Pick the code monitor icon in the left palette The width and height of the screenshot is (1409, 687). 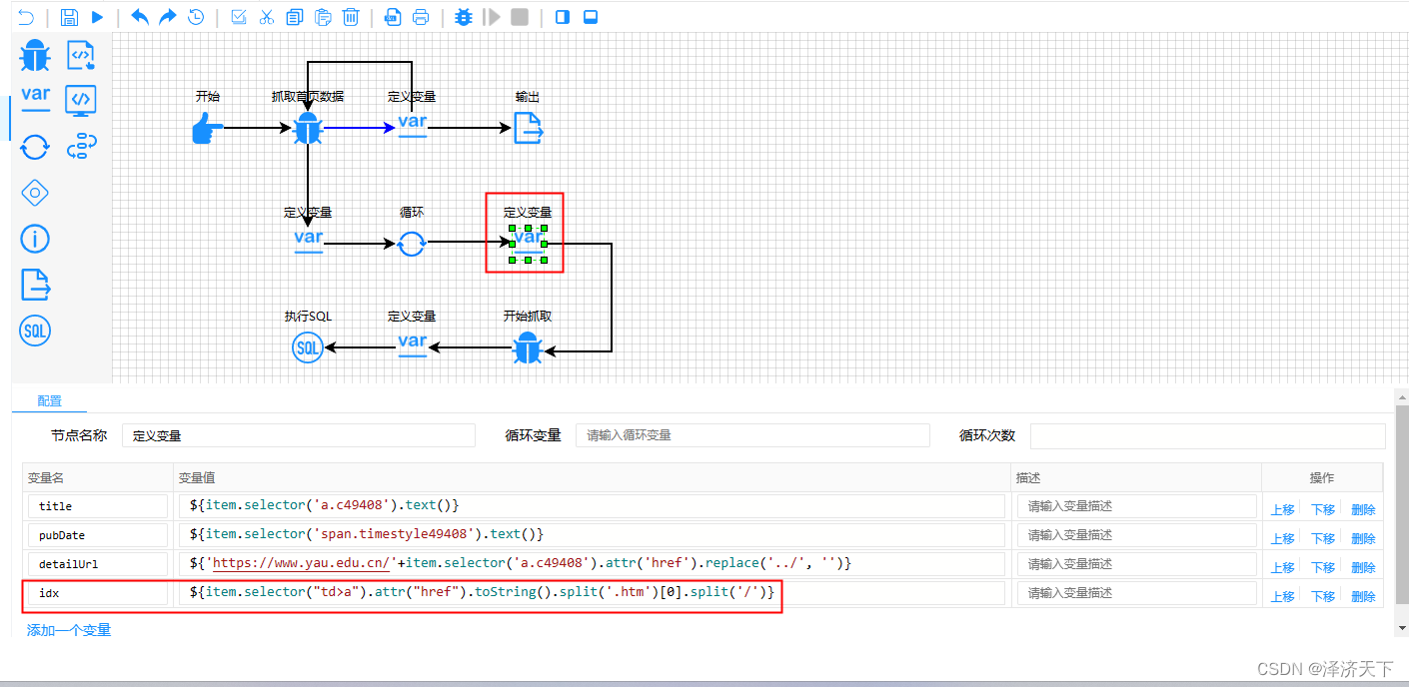click(81, 100)
